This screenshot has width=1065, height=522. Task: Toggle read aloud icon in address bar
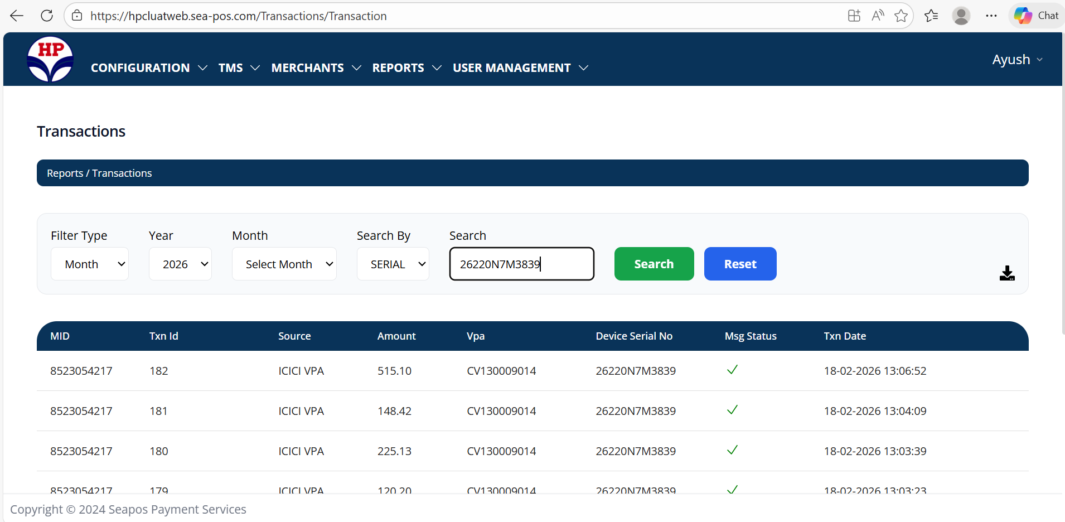point(878,16)
